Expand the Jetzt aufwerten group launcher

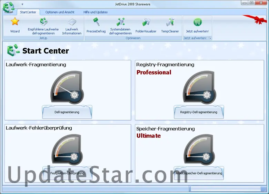coord(210,38)
